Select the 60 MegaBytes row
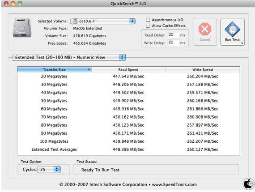Screen dimensions: 255x192 [x=128, y=109]
